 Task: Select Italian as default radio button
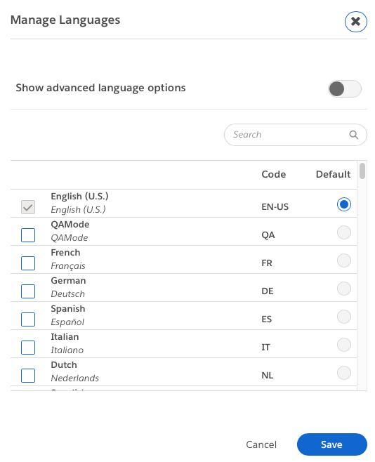[x=344, y=345]
